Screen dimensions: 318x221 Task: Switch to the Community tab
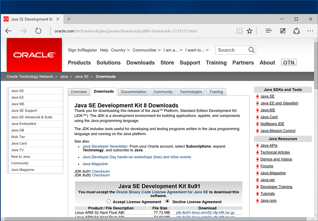[x=163, y=92]
